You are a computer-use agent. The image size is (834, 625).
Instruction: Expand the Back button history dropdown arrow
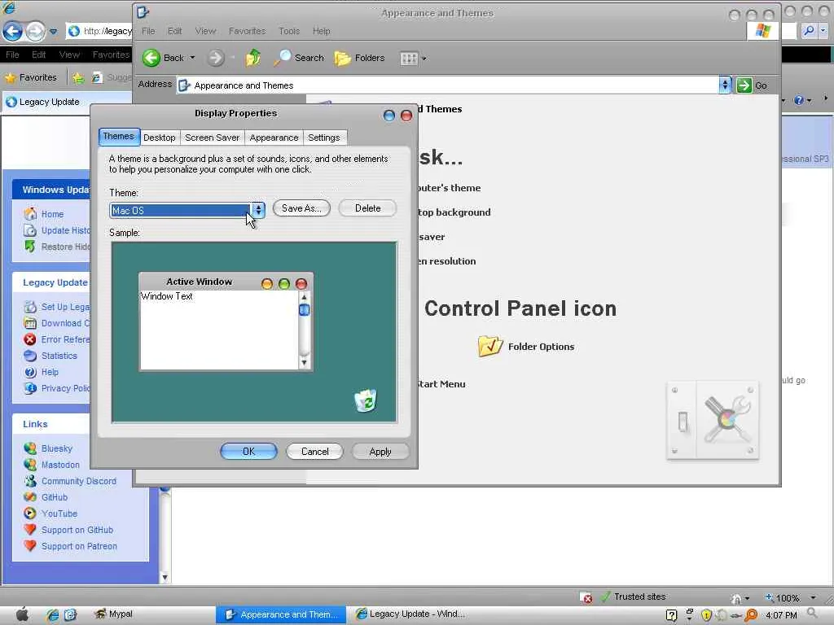(x=192, y=58)
